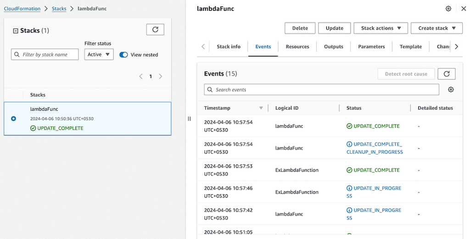Toggle the View nested switch
The width and height of the screenshot is (470, 239).
tap(123, 55)
